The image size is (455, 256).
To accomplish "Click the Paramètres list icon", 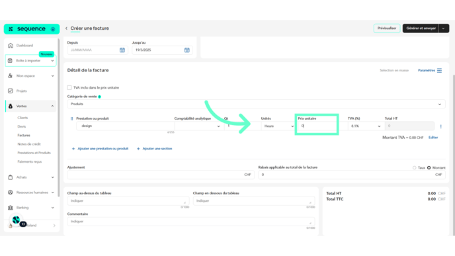I will click(439, 70).
